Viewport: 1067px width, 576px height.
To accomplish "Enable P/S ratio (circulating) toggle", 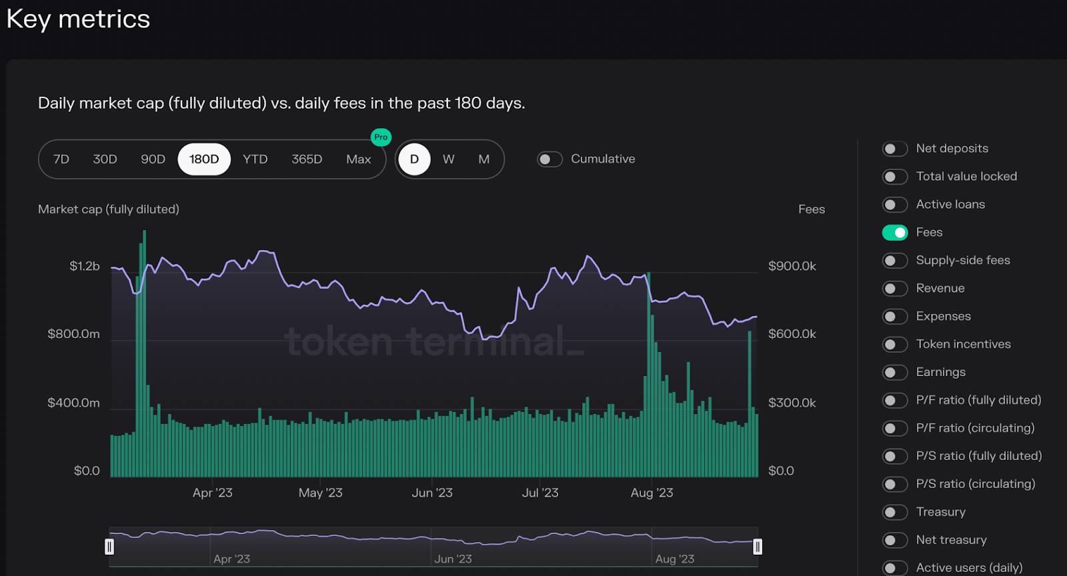I will [x=895, y=485].
